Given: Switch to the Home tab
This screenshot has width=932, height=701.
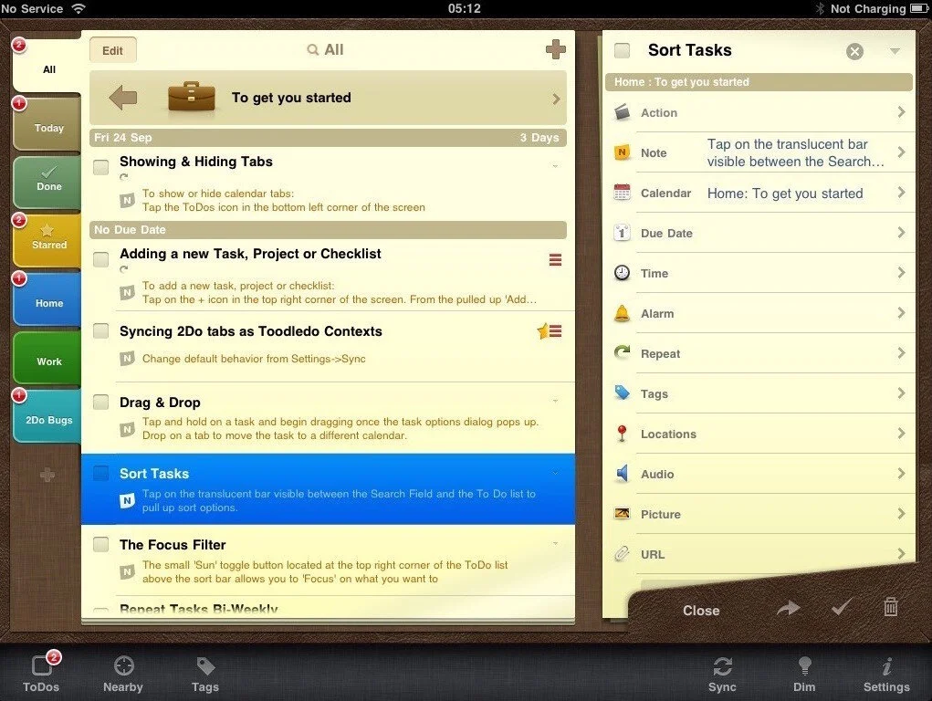Looking at the screenshot, I should click(x=47, y=299).
